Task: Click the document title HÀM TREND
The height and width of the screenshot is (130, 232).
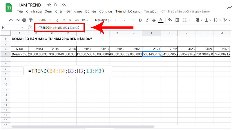Action: tap(29, 5)
